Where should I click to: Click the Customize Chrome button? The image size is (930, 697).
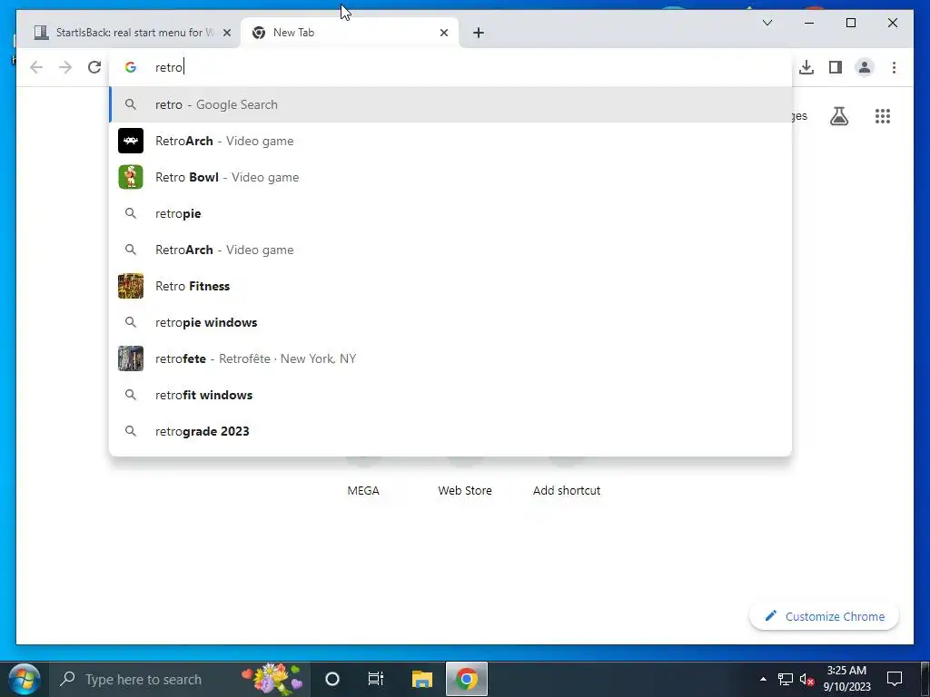[824, 616]
